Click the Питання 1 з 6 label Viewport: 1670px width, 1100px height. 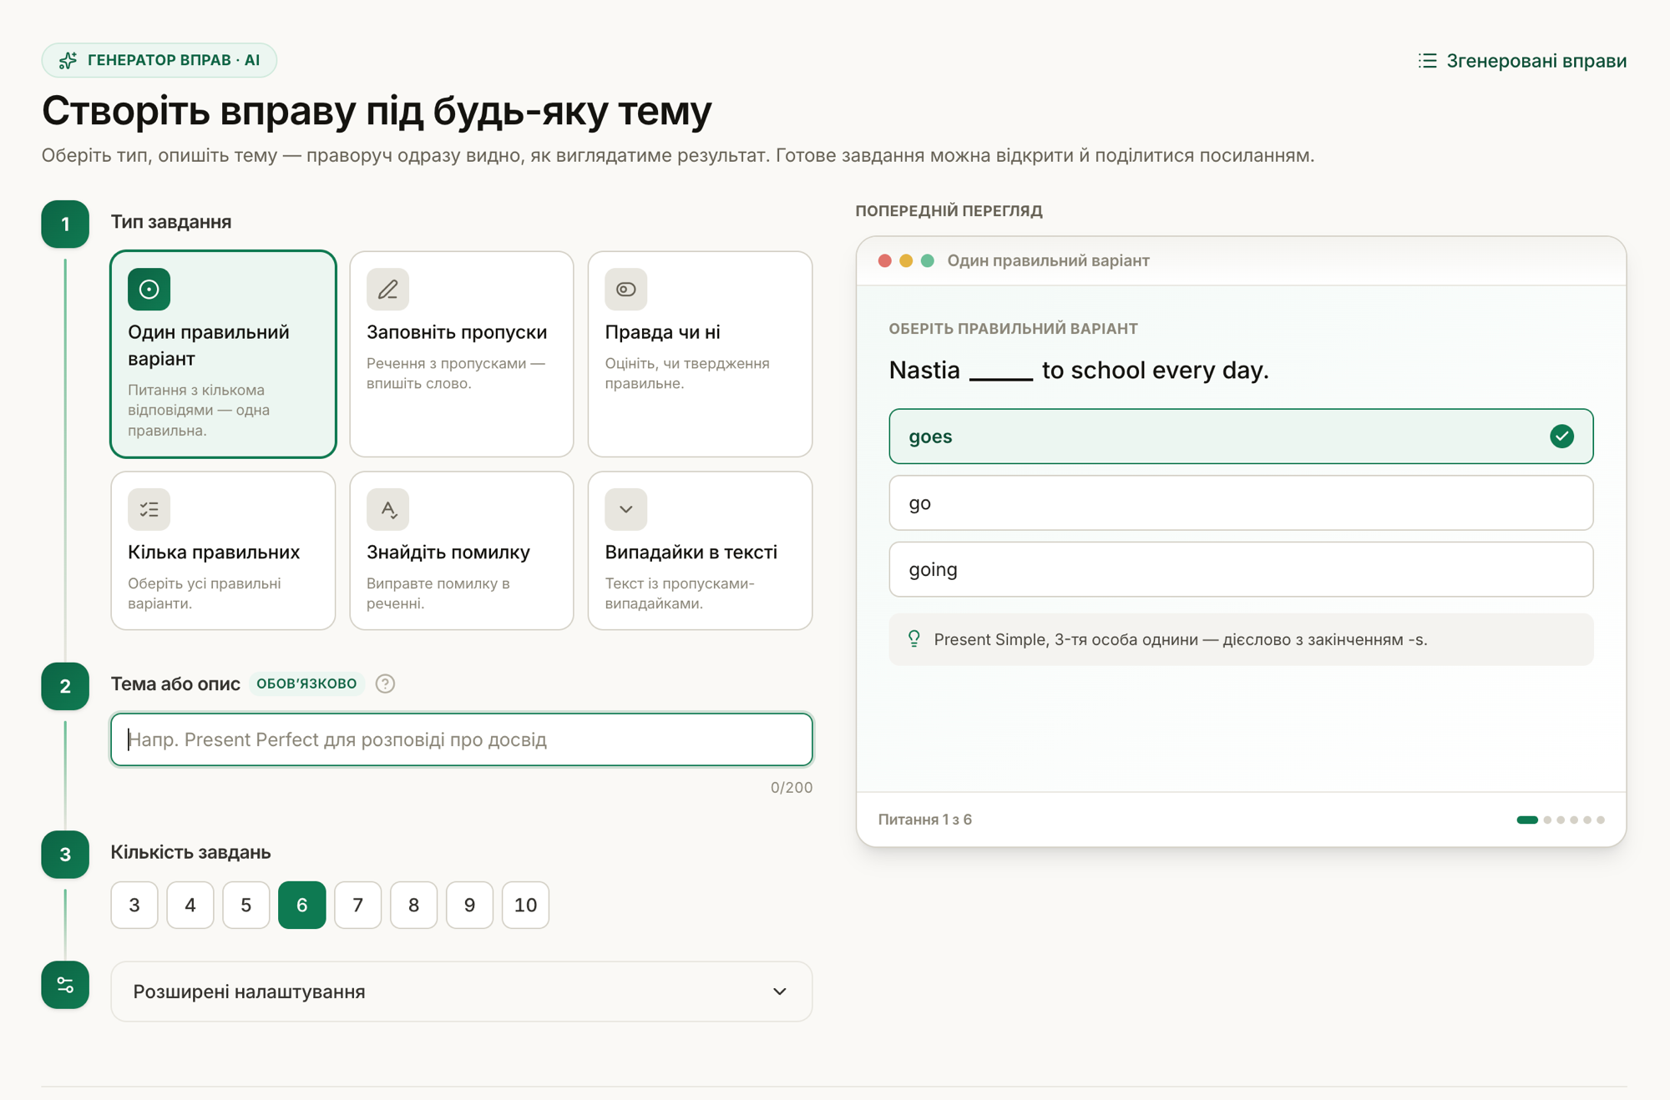[925, 820]
